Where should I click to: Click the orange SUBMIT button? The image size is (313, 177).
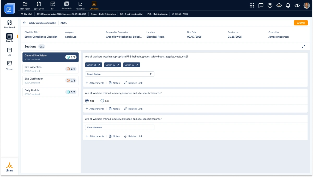(x=301, y=23)
